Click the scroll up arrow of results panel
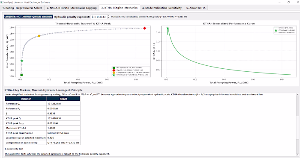Screen dimensions: 300x158 point(297,94)
